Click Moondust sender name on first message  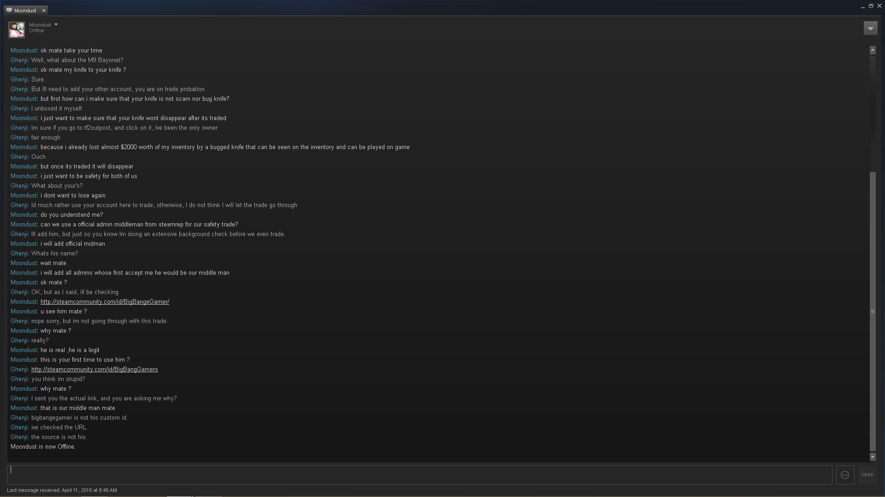(24, 51)
